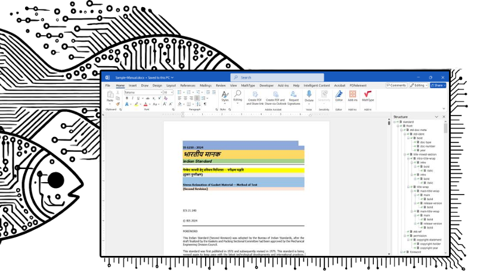Click the font color swatch button

(x=146, y=104)
